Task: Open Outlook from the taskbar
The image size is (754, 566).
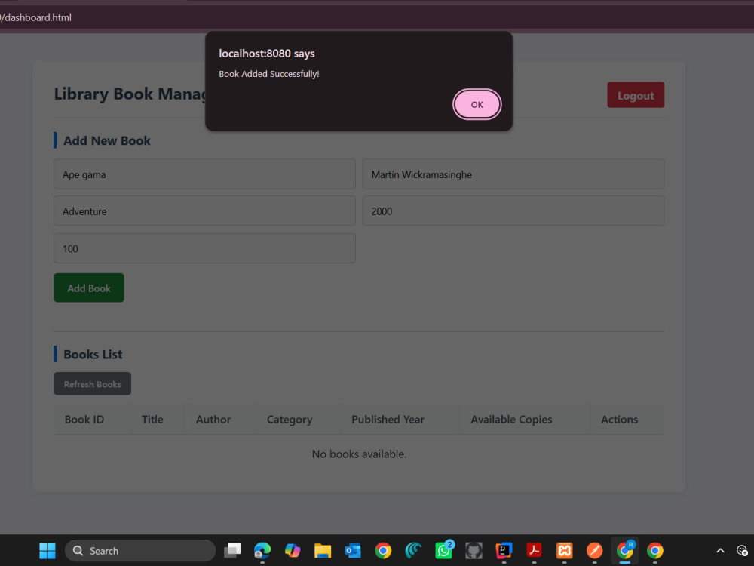Action: pyautogui.click(x=353, y=551)
